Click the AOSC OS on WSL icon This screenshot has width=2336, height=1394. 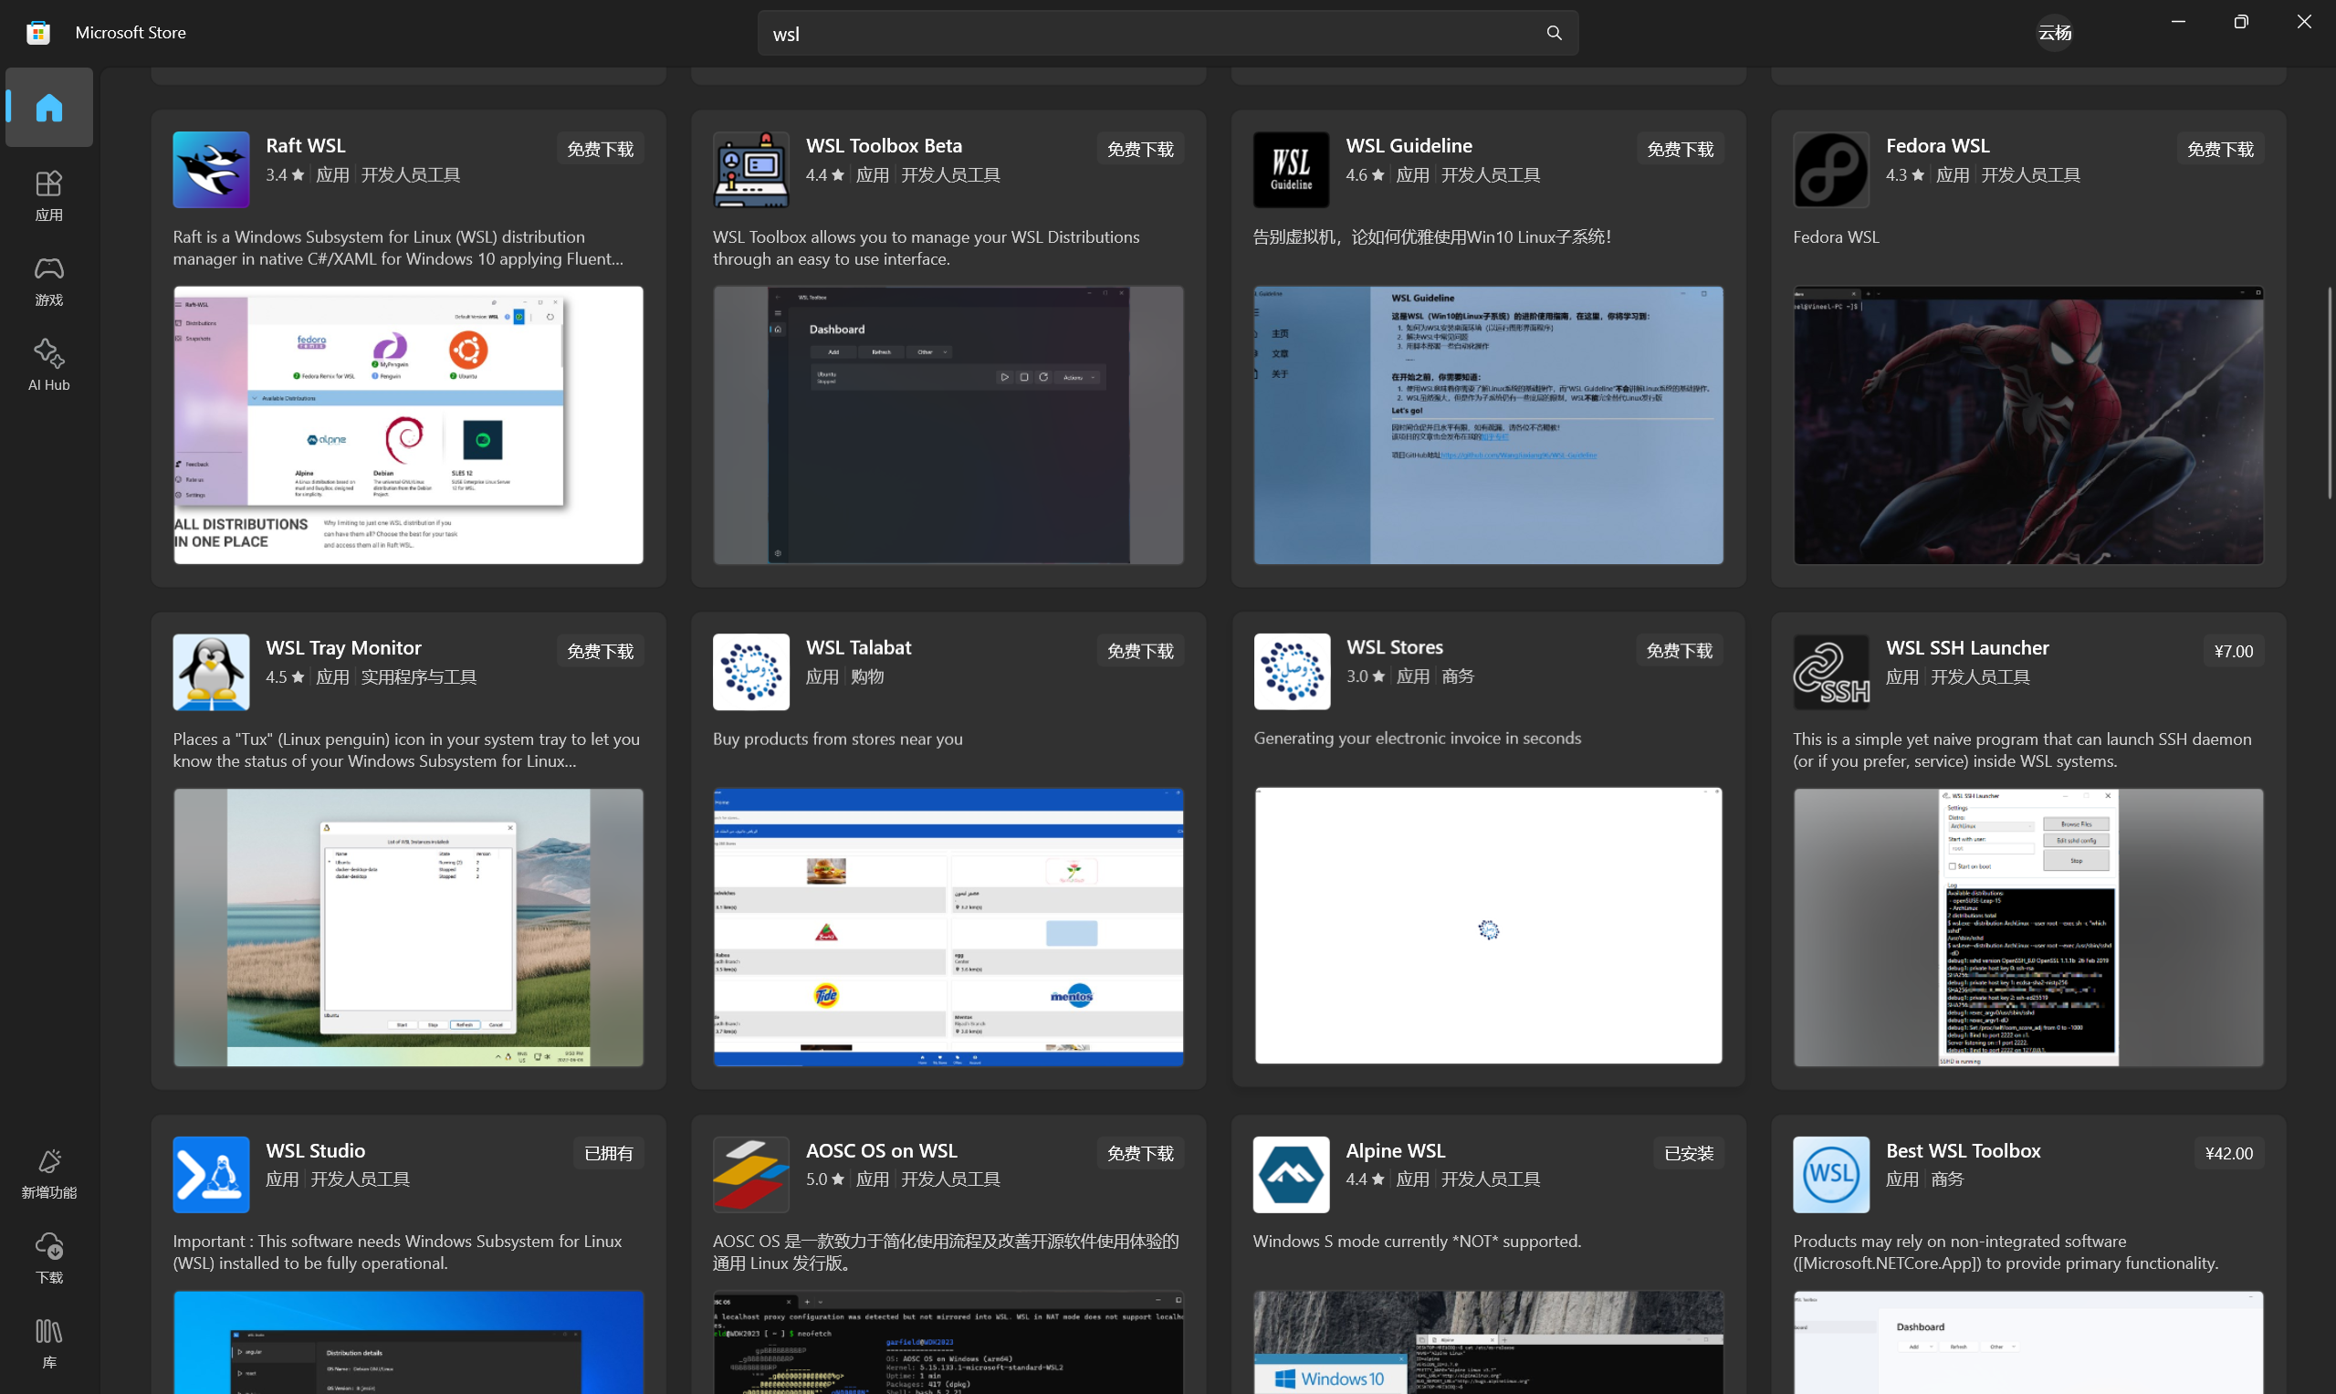[x=751, y=1174]
